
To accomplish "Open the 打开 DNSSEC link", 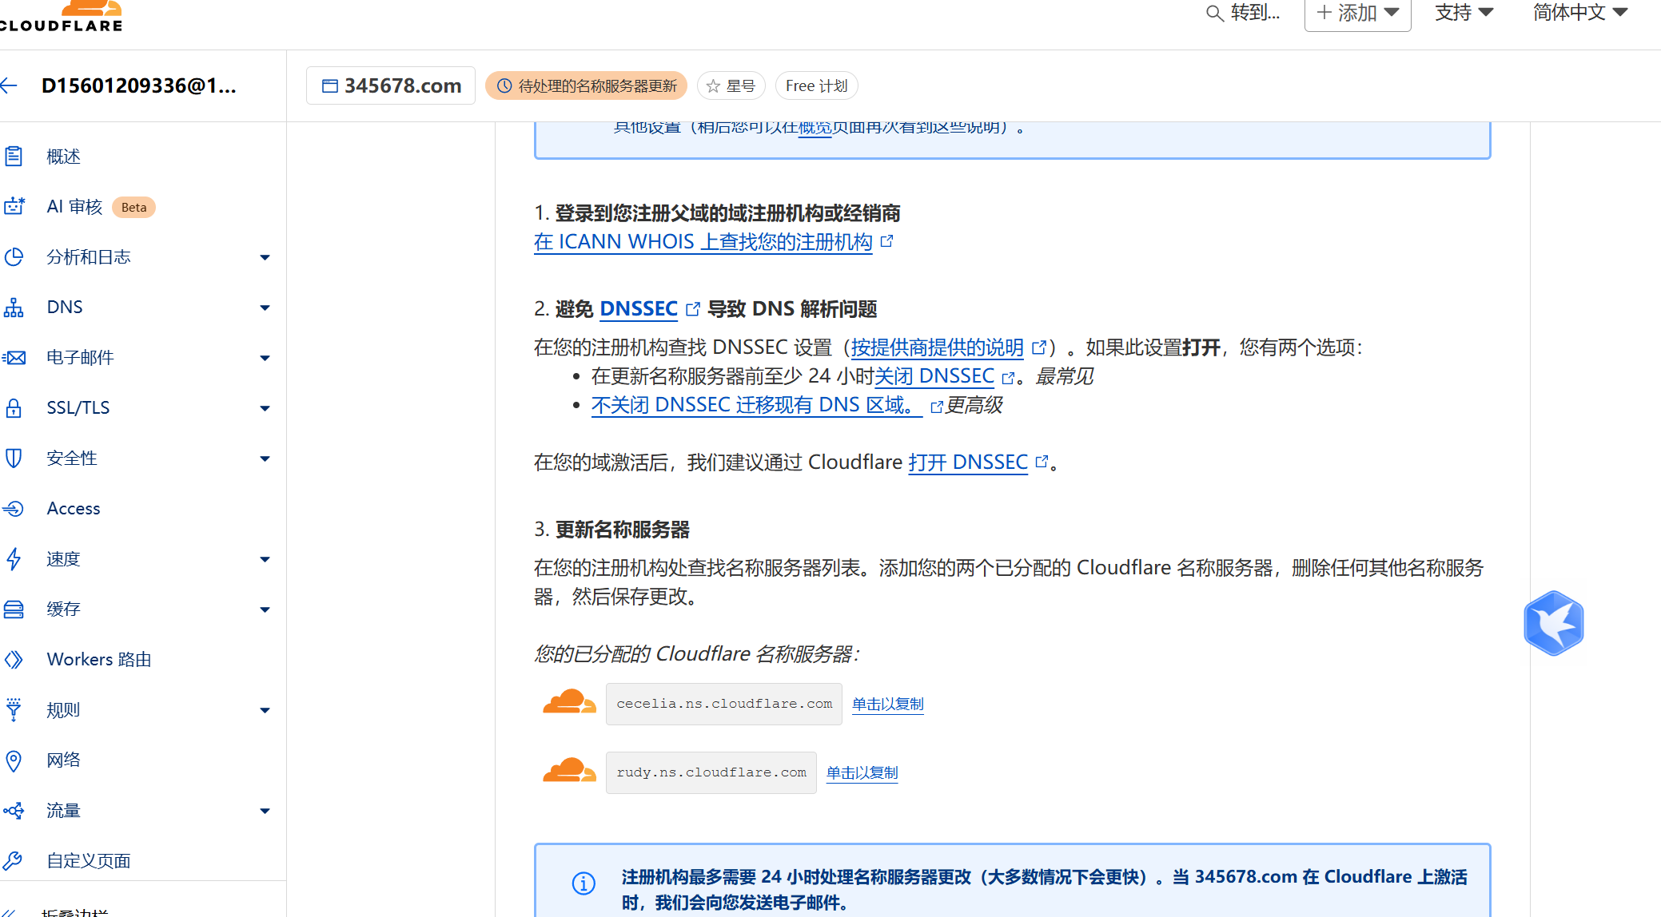I will [968, 462].
